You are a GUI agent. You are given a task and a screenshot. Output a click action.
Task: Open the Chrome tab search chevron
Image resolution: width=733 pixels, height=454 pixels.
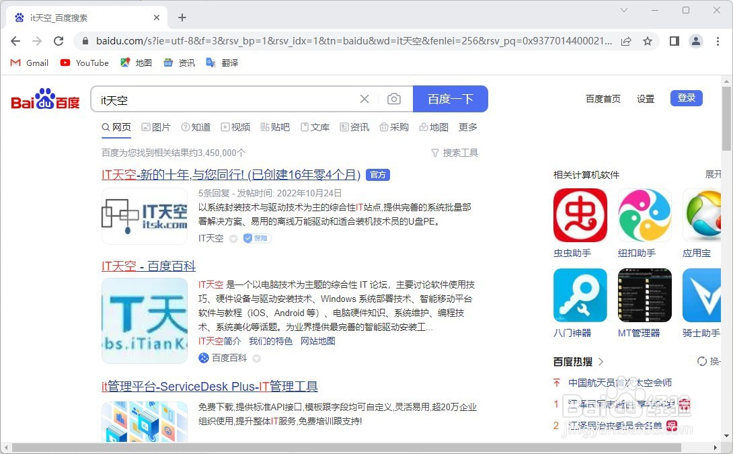[623, 10]
